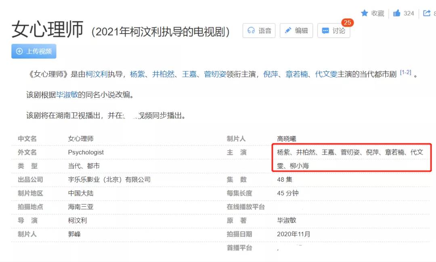Click the headphone icon in 语音 button
Image resolution: width=436 pixels, height=262 pixels.
(x=251, y=31)
